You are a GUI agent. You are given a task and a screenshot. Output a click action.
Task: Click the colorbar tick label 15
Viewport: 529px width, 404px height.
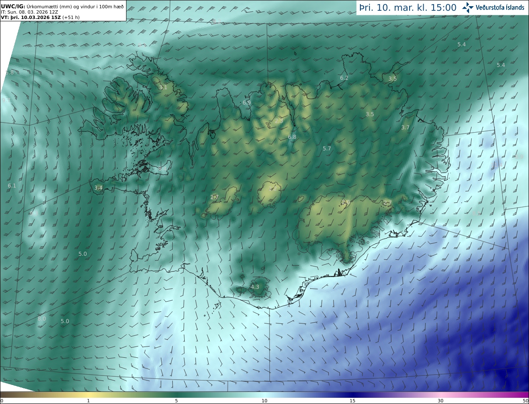point(353,401)
